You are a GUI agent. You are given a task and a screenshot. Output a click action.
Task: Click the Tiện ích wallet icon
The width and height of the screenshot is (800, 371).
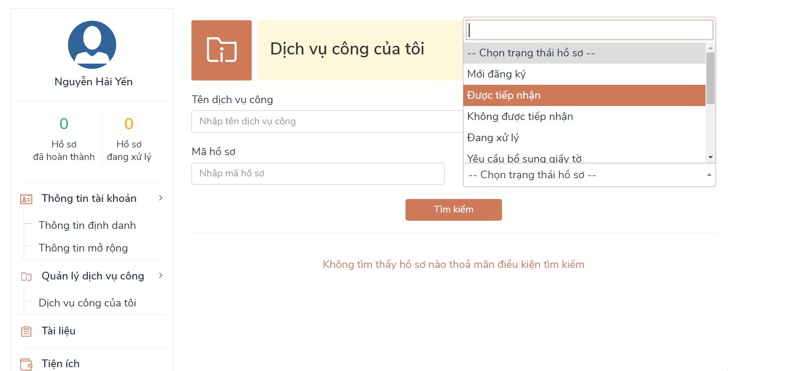tap(26, 364)
